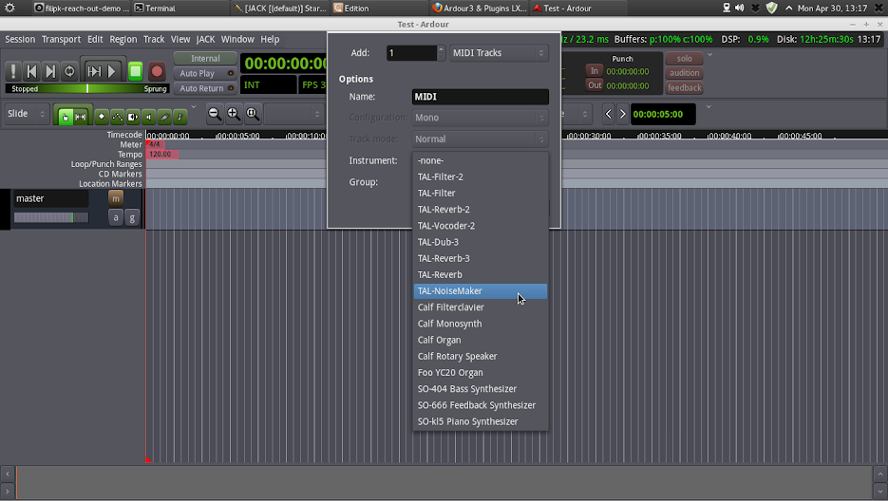Zoom out the timeline
Viewport: 888px width, 501px height.
click(x=214, y=114)
